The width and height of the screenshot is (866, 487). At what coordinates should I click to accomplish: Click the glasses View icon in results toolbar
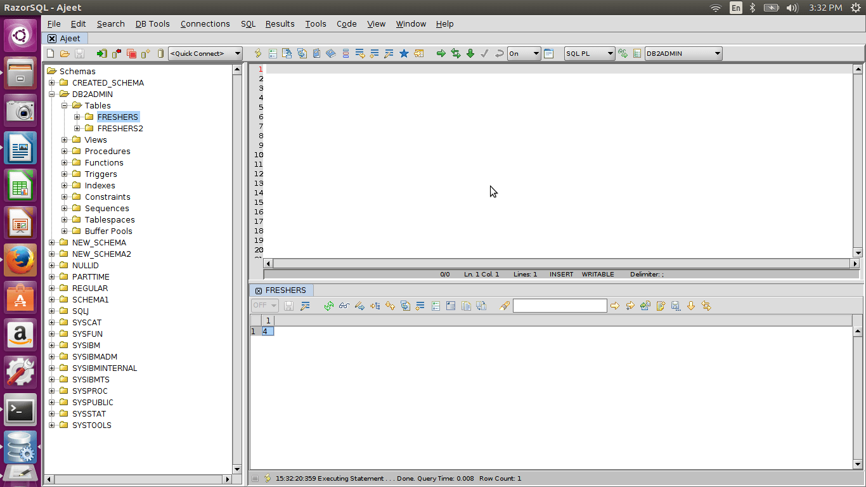pyautogui.click(x=344, y=306)
